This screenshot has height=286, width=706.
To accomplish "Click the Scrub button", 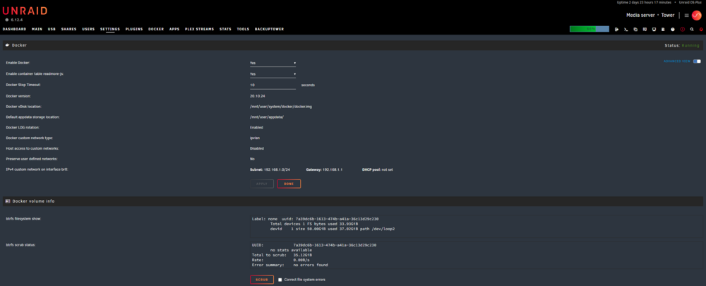I will tap(262, 280).
